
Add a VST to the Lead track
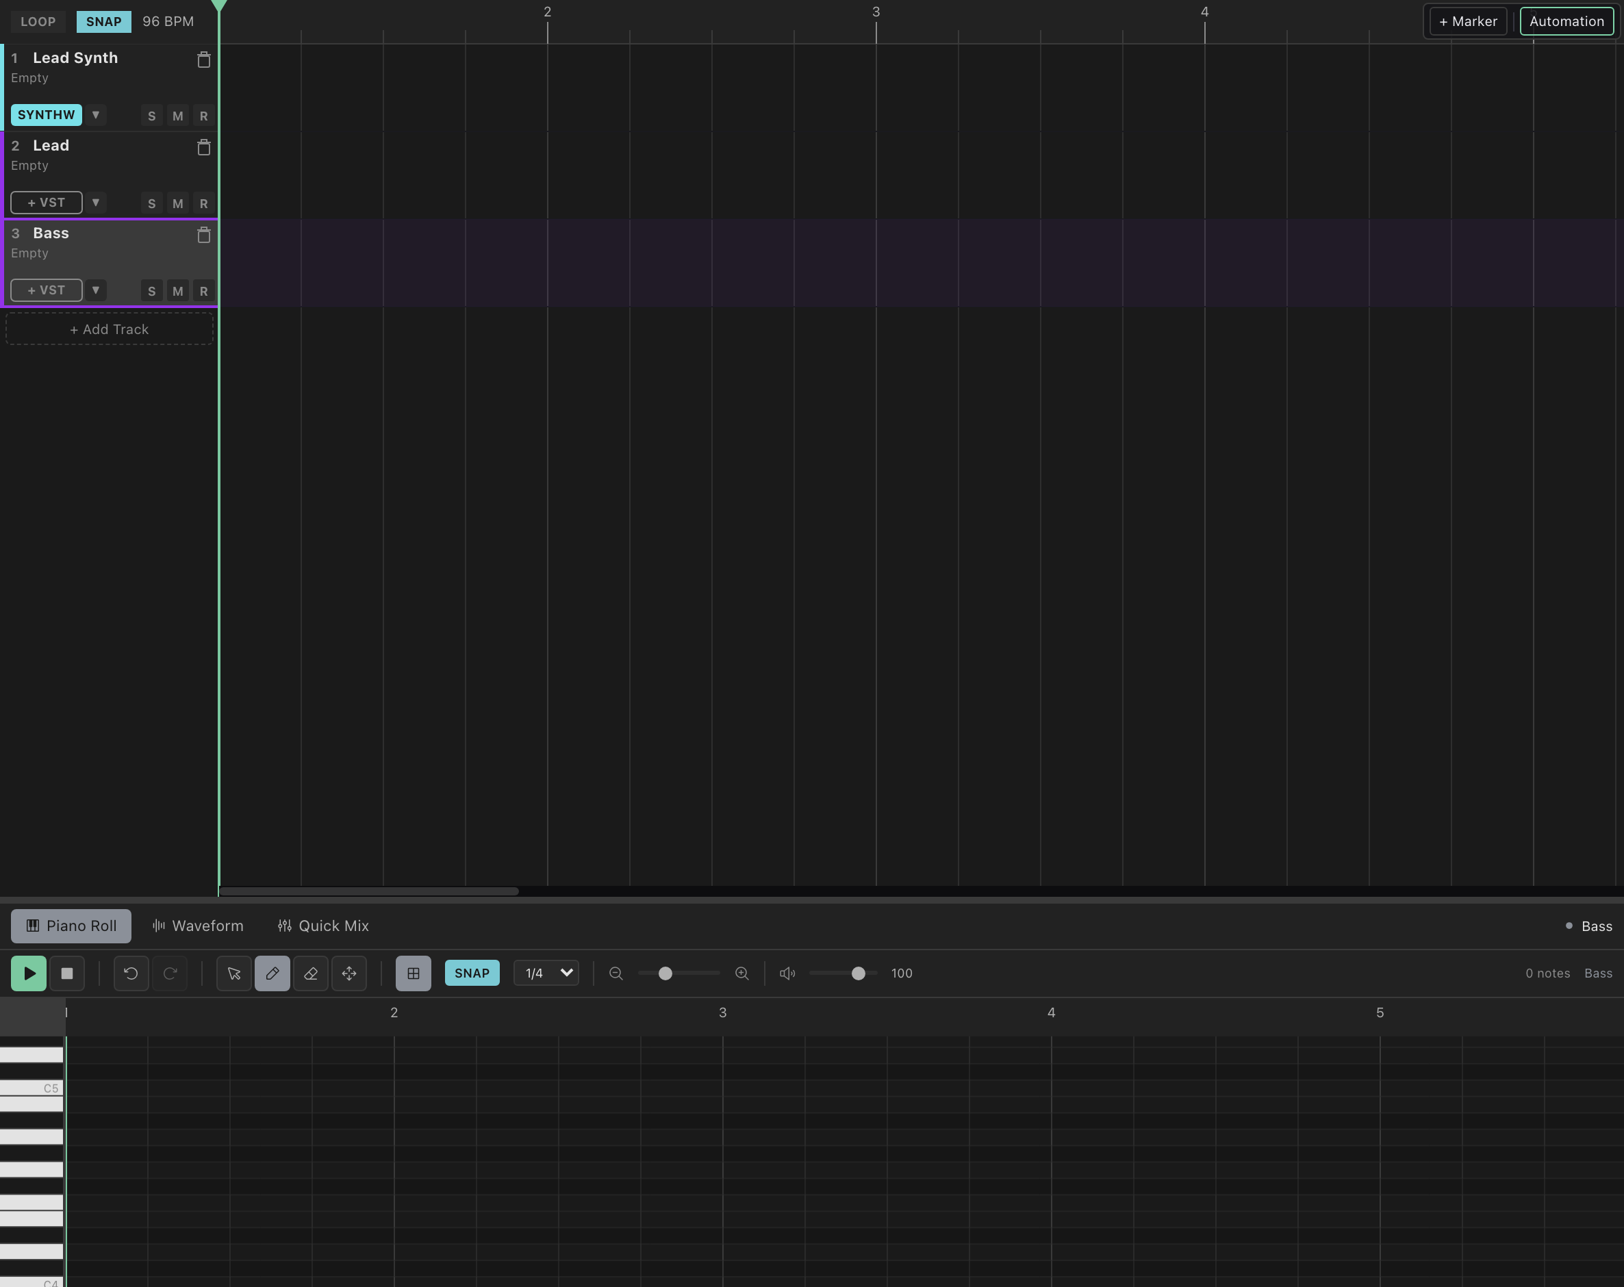click(x=47, y=203)
